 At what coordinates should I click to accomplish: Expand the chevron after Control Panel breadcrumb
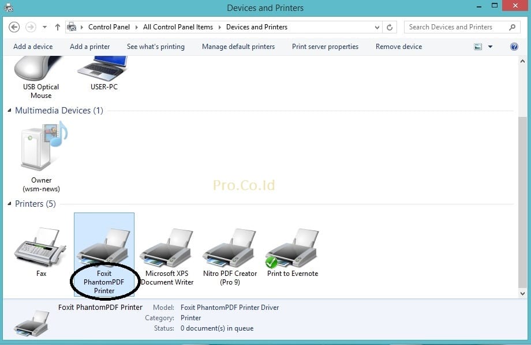pyautogui.click(x=136, y=27)
